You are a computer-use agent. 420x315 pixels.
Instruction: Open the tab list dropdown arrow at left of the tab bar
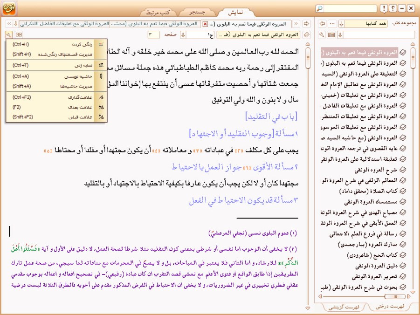(16, 24)
